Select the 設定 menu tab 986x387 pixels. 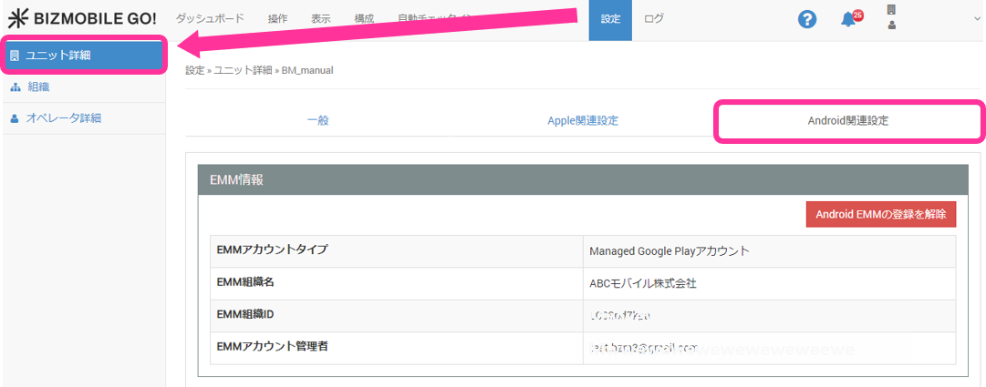tap(610, 19)
